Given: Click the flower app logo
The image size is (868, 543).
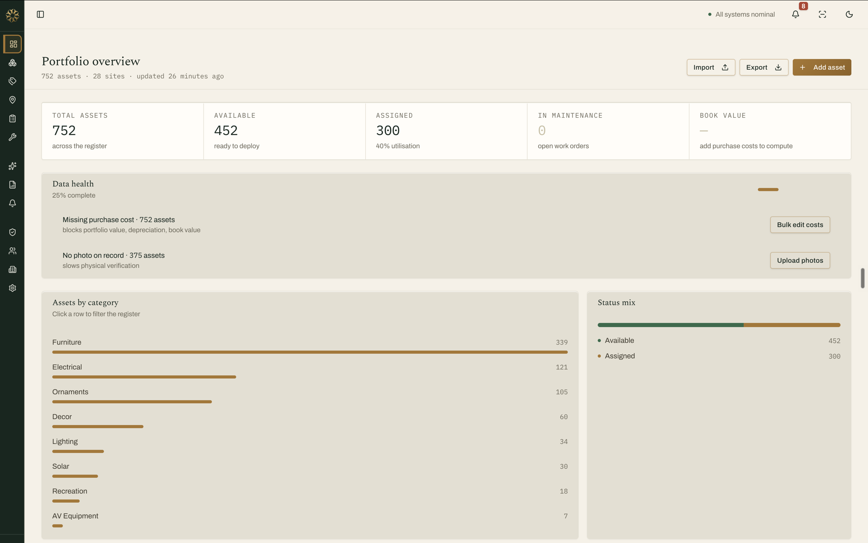Looking at the screenshot, I should coord(12,15).
